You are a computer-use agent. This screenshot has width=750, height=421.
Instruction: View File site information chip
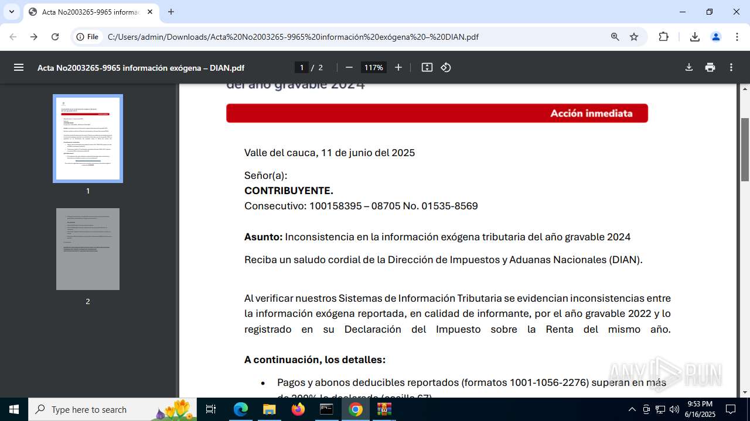point(87,37)
